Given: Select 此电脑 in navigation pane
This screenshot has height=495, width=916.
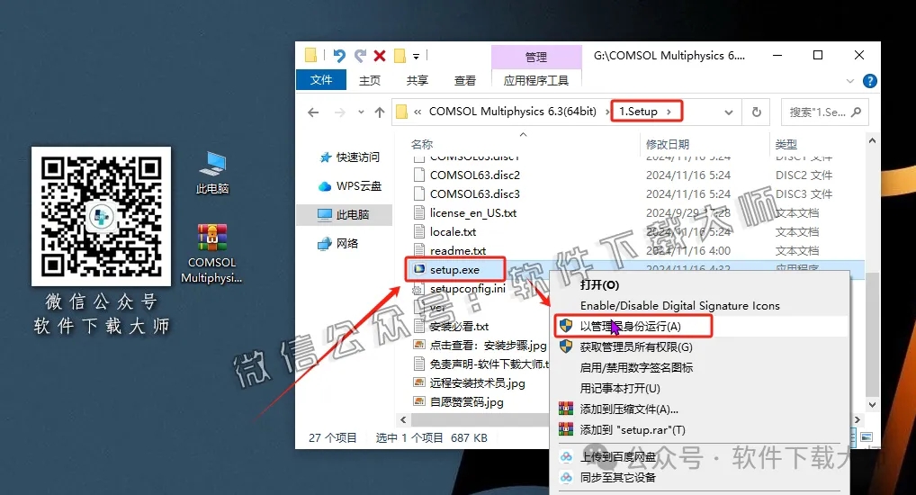Looking at the screenshot, I should click(x=344, y=214).
